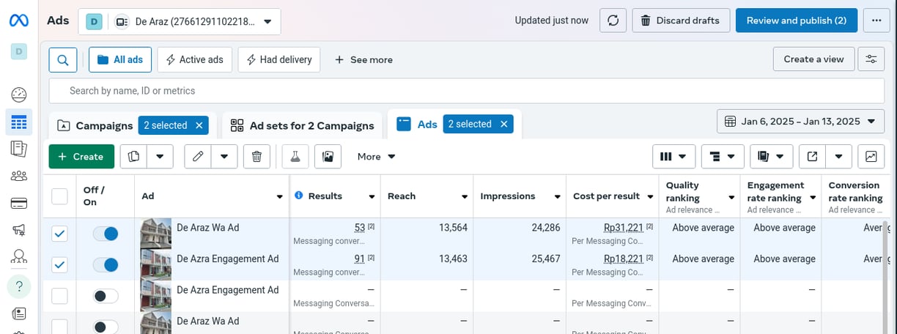Open the A/B test flask icon
The width and height of the screenshot is (897, 334).
click(x=295, y=156)
